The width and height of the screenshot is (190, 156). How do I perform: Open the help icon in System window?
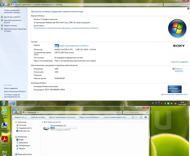188,9
